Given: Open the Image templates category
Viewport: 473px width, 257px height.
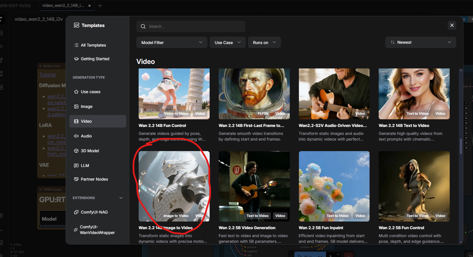Looking at the screenshot, I should (86, 106).
